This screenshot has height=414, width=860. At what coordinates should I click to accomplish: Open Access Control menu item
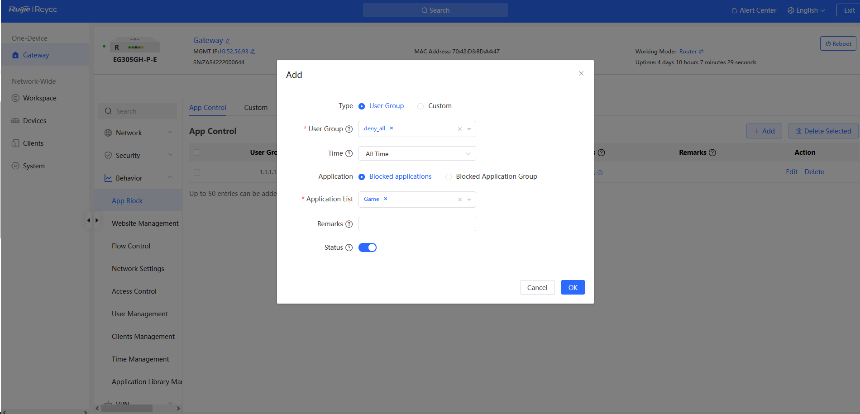pyautogui.click(x=134, y=291)
